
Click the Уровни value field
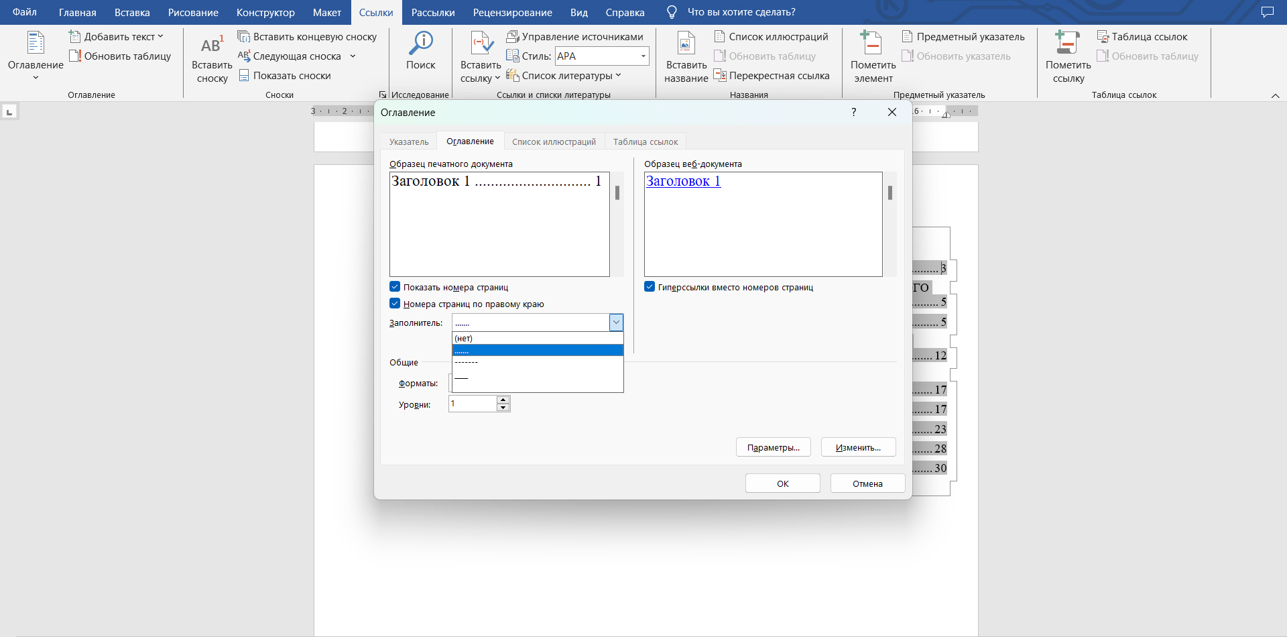473,404
